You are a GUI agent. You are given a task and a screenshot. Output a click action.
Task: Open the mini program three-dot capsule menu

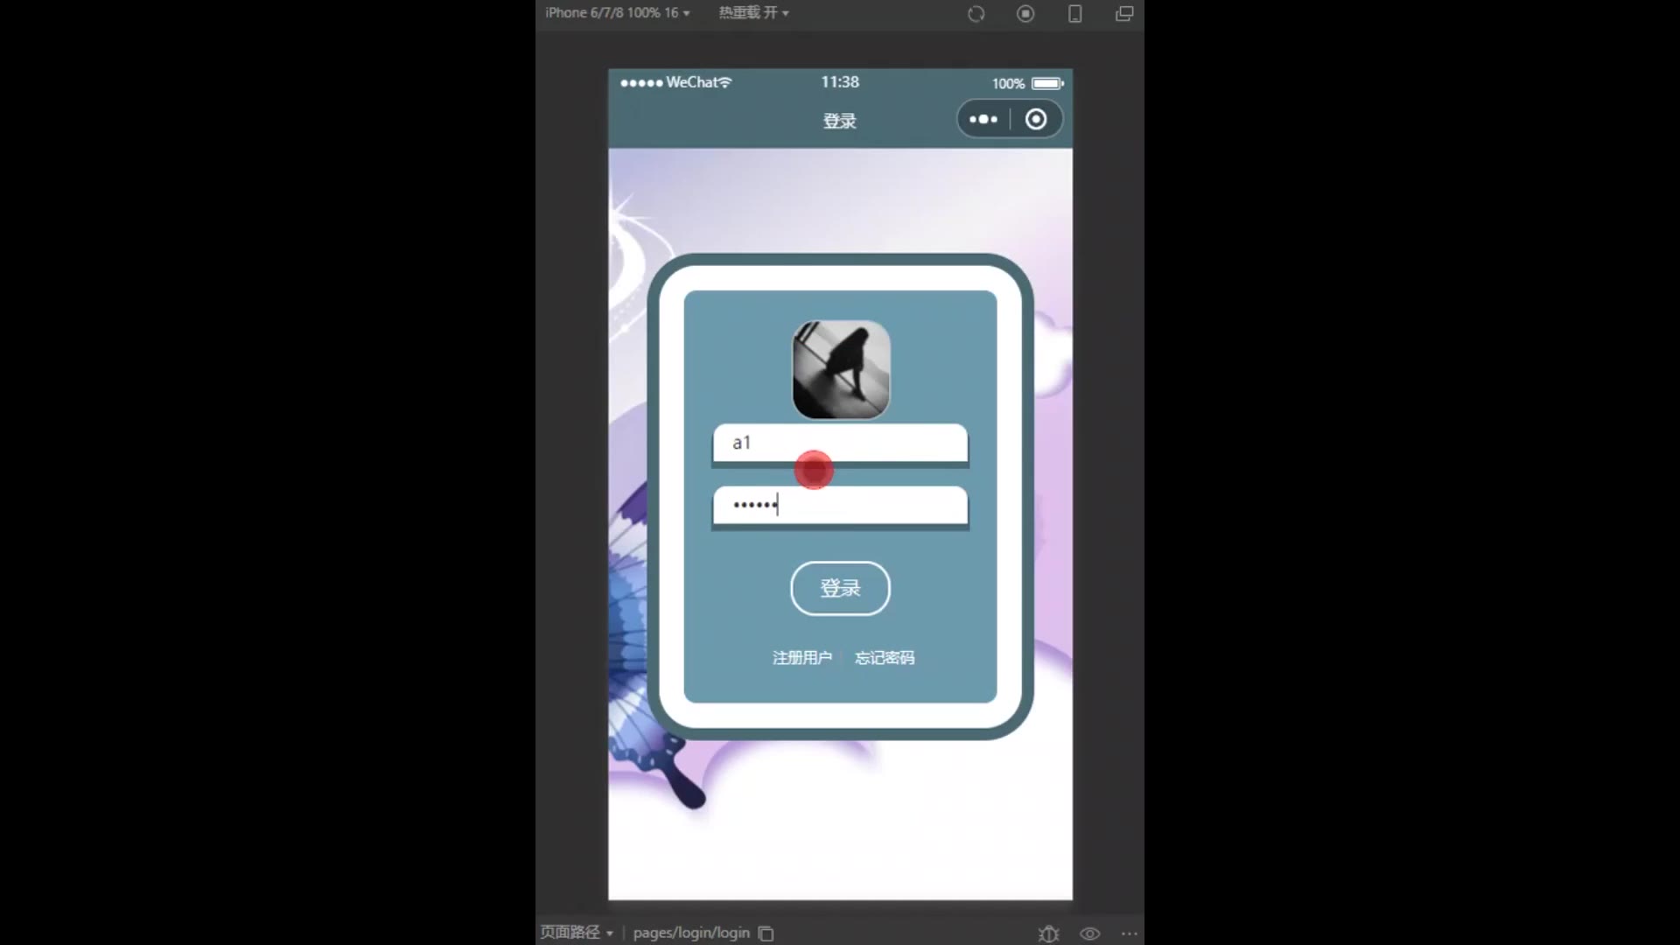click(983, 120)
